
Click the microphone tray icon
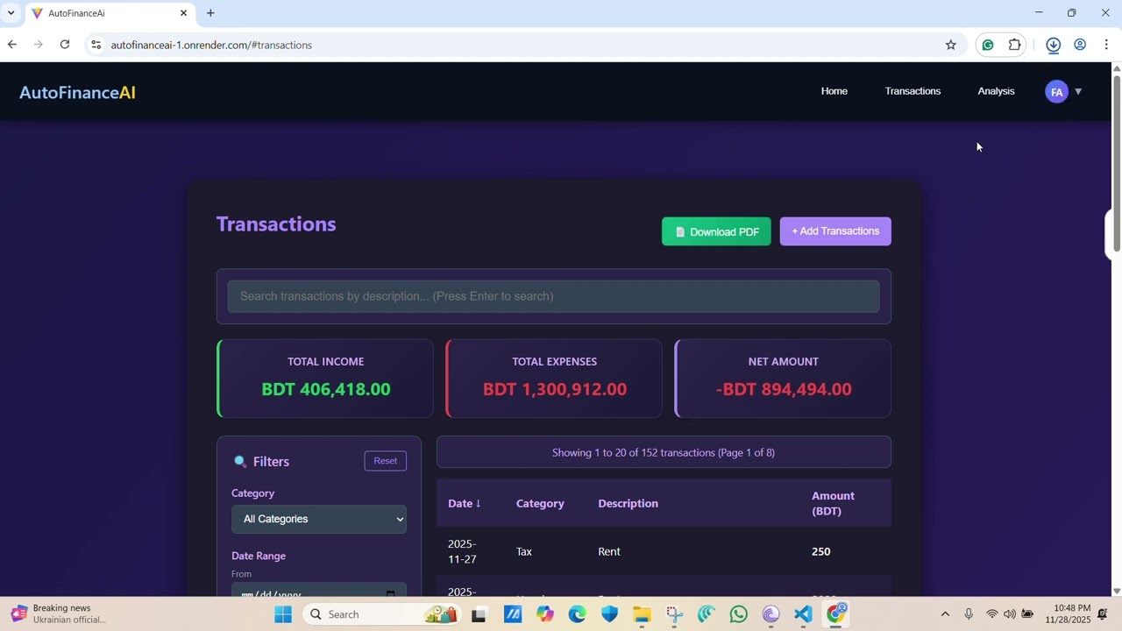969,614
